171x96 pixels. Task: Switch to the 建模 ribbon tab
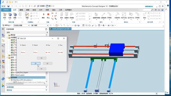pyautogui.click(x=21, y=10)
